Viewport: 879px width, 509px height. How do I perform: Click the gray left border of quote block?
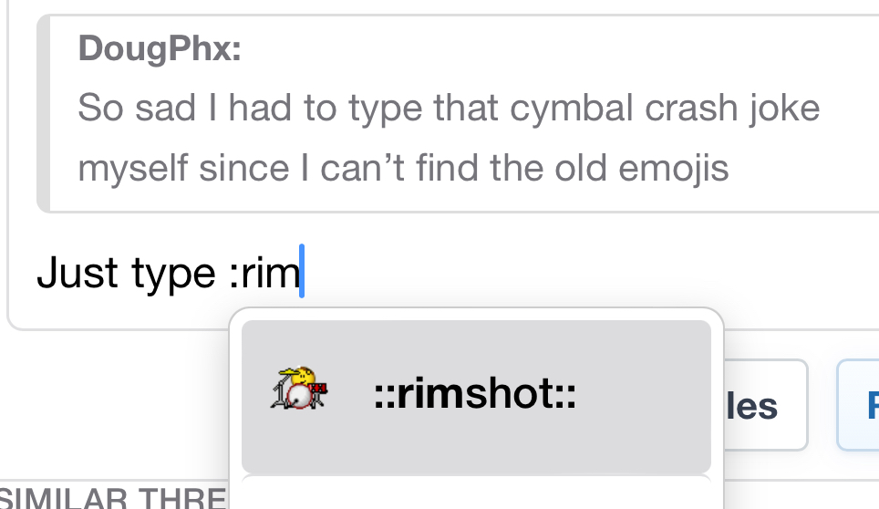(42, 114)
